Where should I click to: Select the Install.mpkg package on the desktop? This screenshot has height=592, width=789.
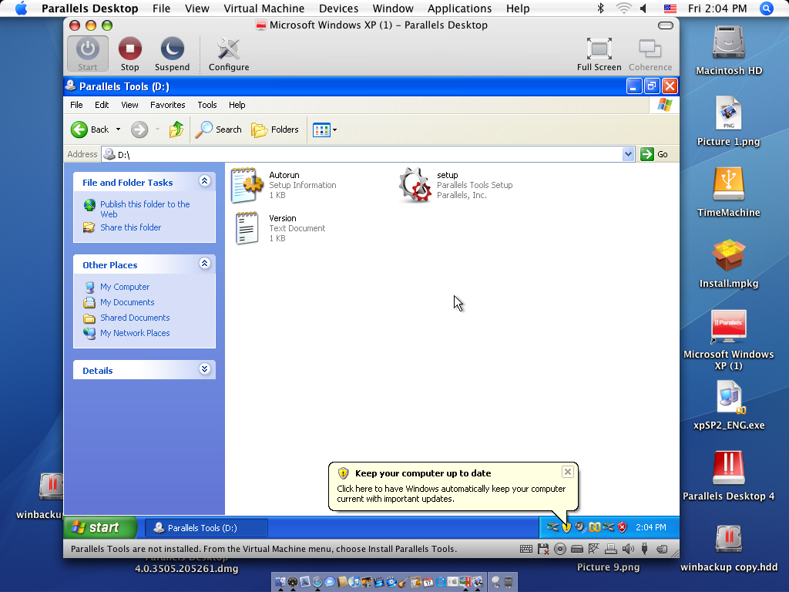[729, 264]
